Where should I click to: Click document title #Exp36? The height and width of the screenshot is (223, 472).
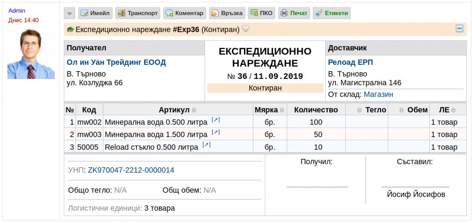[x=186, y=29]
